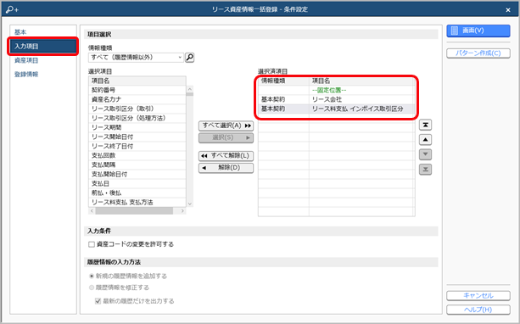The image size is (520, 324).
Task: Click the selection list horizontal scrollbar
Action: (134, 211)
